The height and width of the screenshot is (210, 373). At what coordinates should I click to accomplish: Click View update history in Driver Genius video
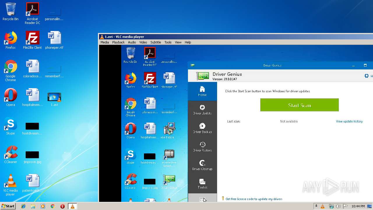[349, 121]
